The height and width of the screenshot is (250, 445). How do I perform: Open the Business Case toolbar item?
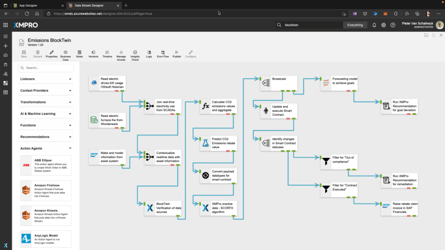tap(65, 54)
